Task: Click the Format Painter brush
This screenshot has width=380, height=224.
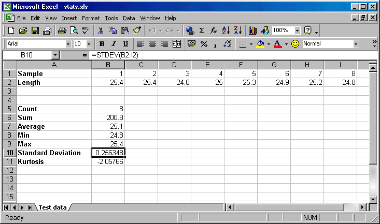Action: [137, 31]
